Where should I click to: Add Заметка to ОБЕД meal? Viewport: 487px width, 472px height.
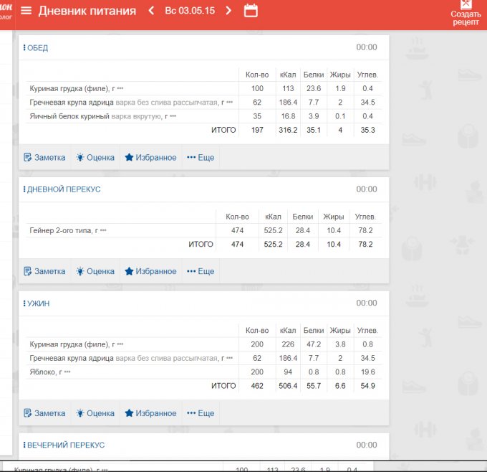pyautogui.click(x=44, y=157)
